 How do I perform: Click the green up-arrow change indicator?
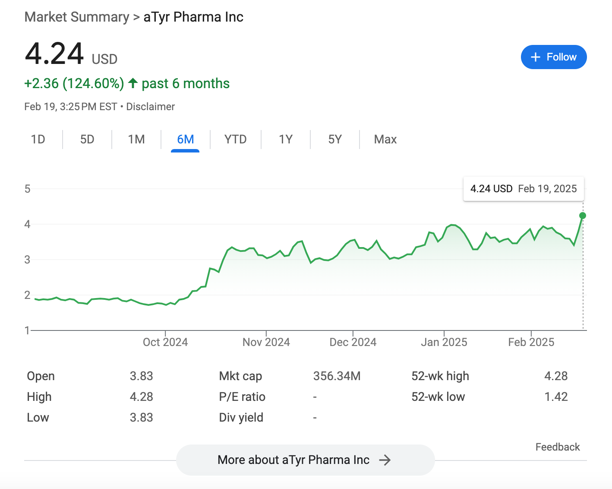coord(133,83)
